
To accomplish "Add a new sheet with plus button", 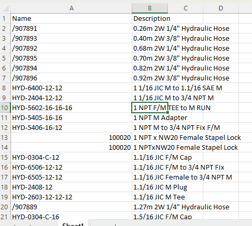I will click(115, 224).
